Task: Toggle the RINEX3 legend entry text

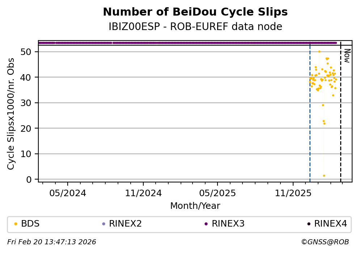Action: pyautogui.click(x=228, y=224)
